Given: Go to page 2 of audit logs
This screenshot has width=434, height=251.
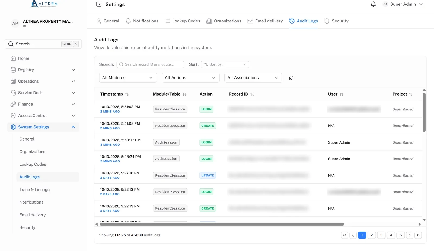Looking at the screenshot, I should [372, 235].
